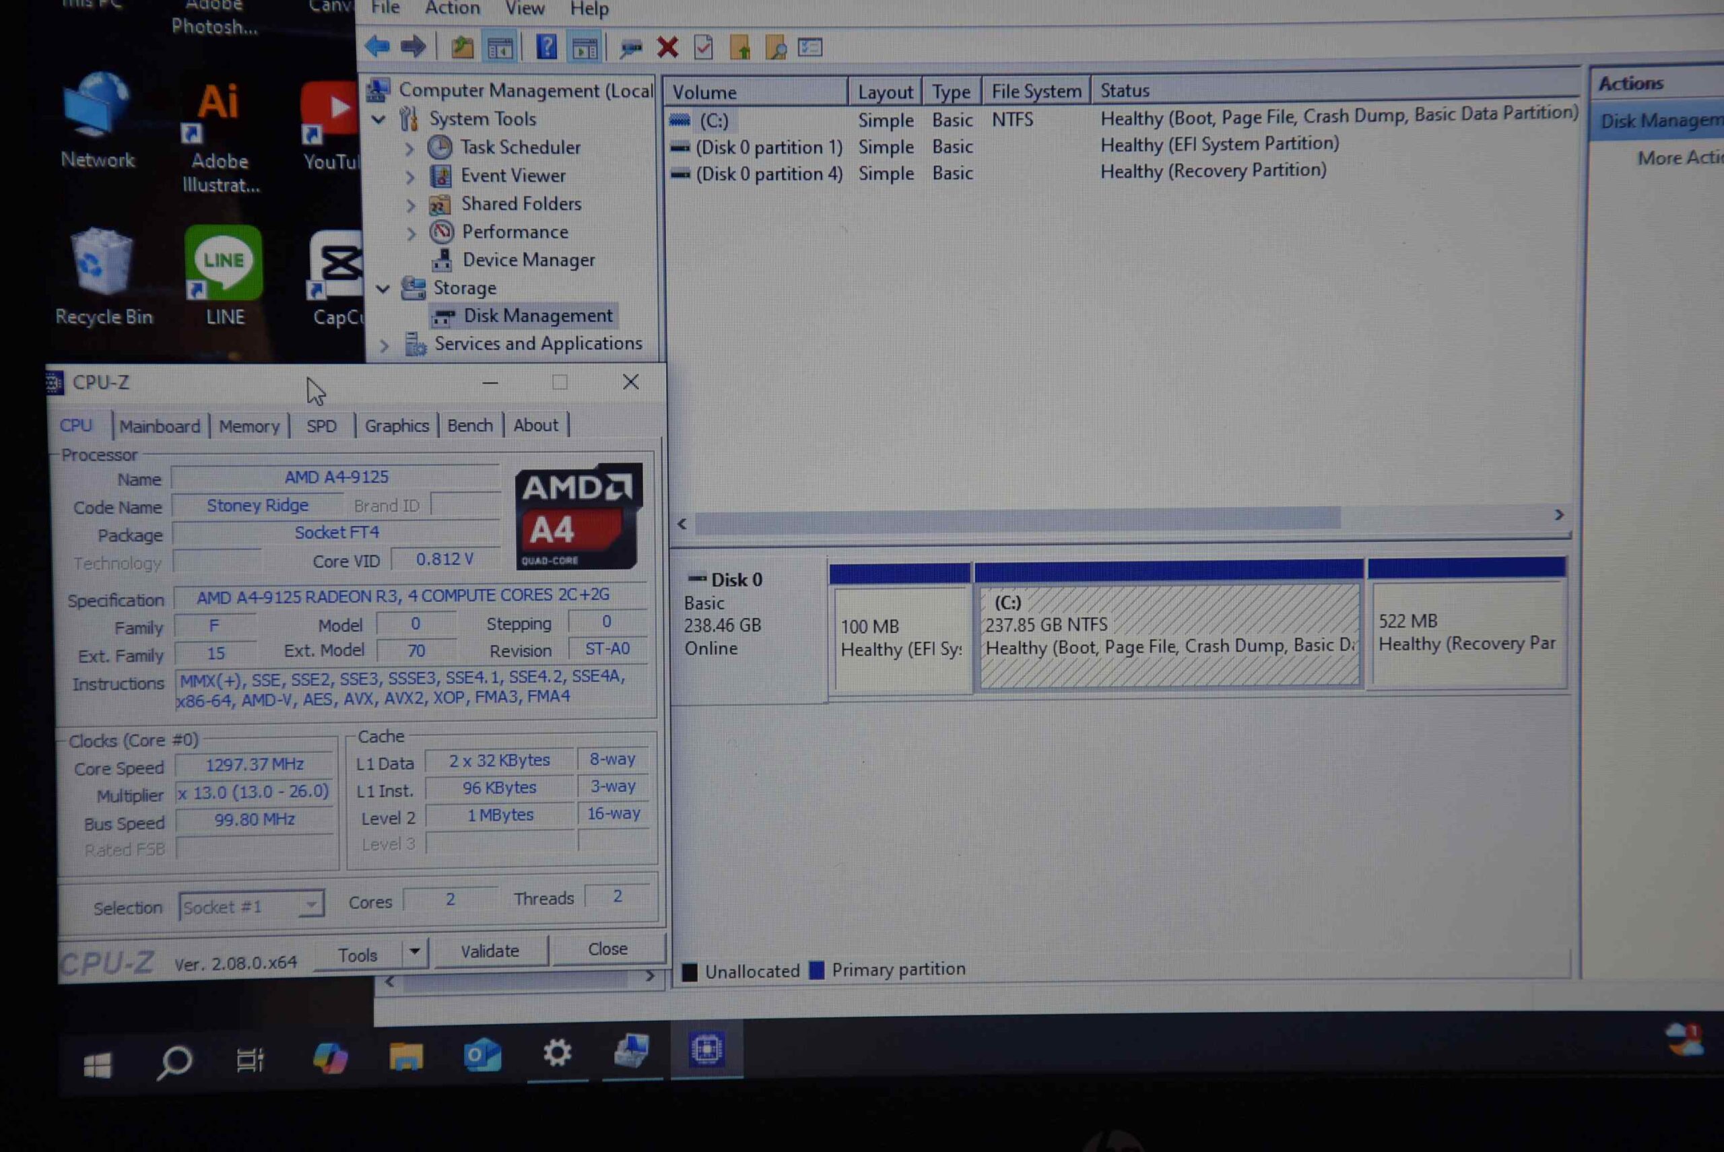The width and height of the screenshot is (1724, 1152).
Task: Click the red X delete toolbar icon
Action: click(667, 48)
